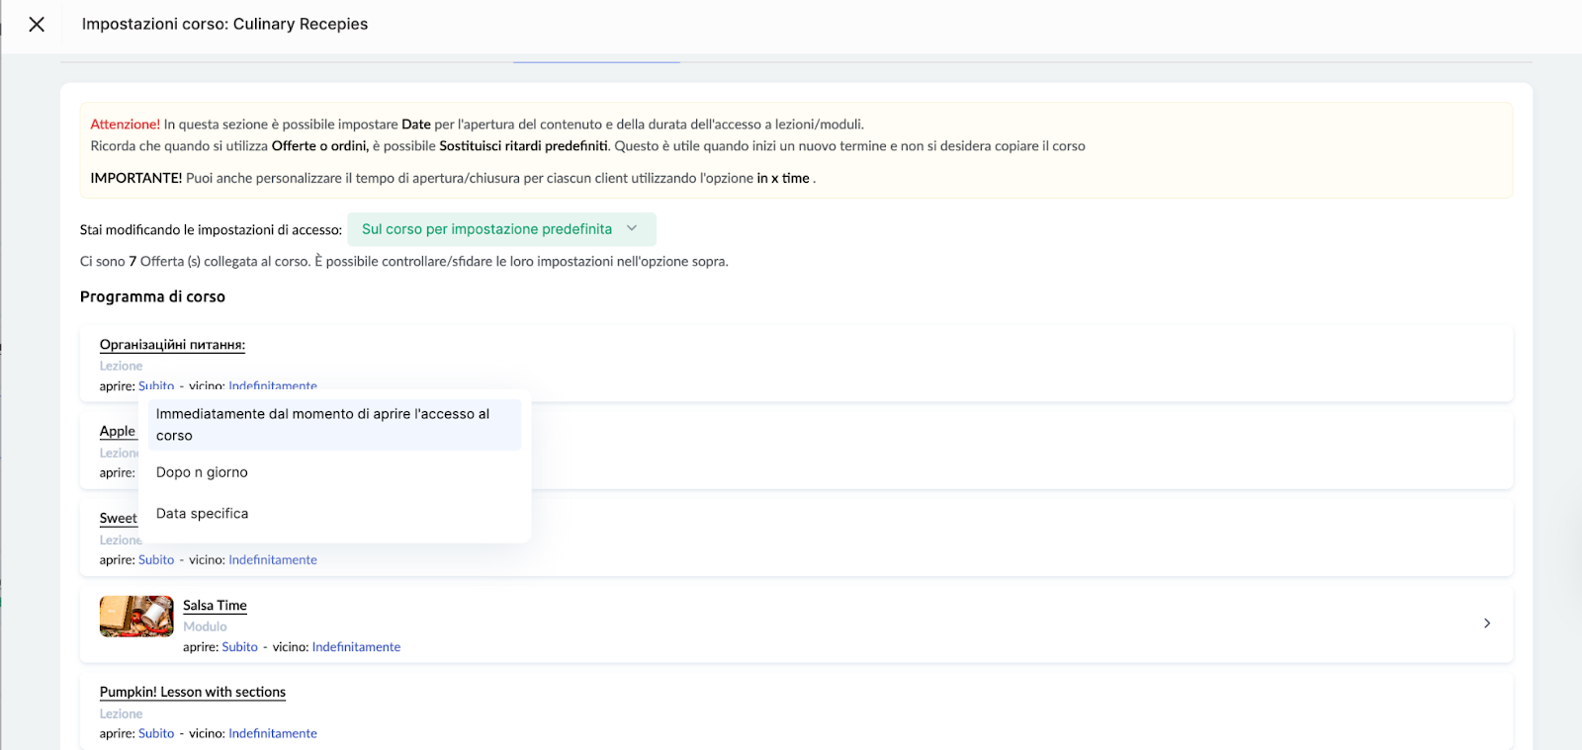Click 'Subito' open time for Salsa Time

(239, 647)
